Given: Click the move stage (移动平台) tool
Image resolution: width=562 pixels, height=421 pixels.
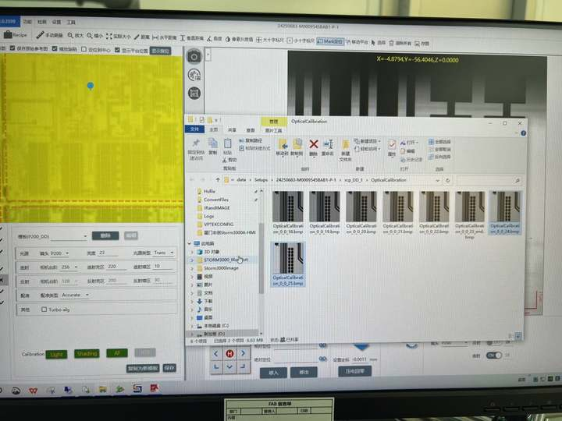Looking at the screenshot, I should tap(357, 42).
